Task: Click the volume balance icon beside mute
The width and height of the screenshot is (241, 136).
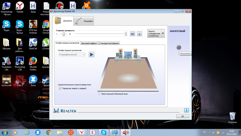Action: (139, 34)
